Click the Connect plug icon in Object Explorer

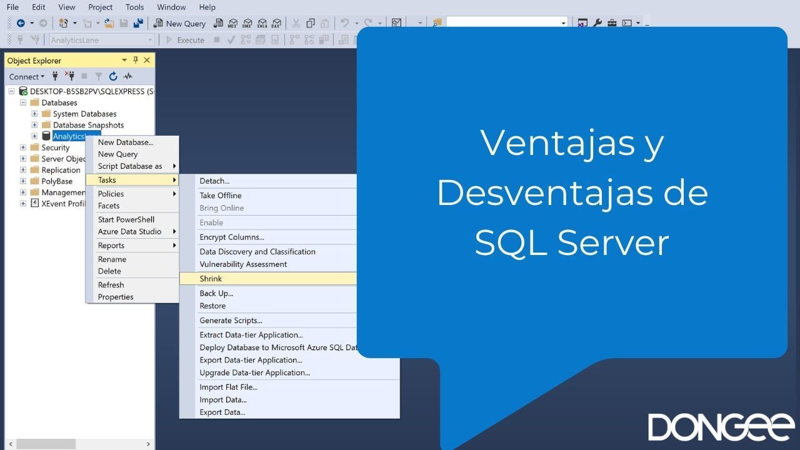pos(55,76)
